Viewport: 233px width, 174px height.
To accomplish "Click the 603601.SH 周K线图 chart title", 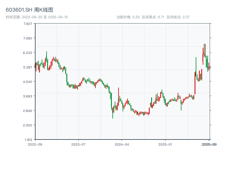I will pos(29,10).
